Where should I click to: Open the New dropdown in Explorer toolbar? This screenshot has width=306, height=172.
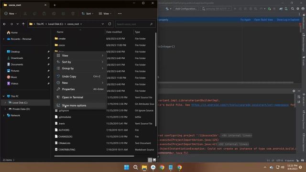click(x=11, y=14)
